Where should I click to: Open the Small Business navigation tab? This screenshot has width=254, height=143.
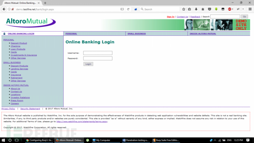(x=137, y=34)
